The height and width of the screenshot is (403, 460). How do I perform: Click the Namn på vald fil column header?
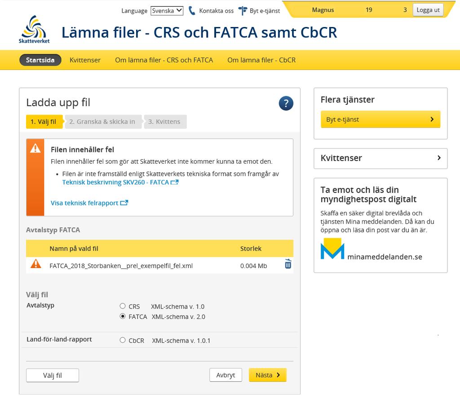click(x=74, y=248)
